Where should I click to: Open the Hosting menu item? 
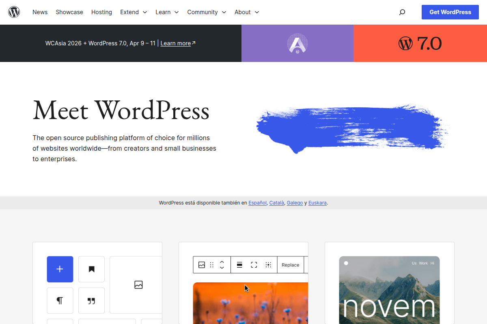101,12
